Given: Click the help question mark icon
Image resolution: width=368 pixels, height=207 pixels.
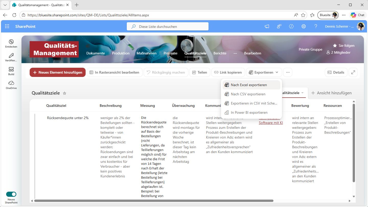Looking at the screenshot, I should [316, 26].
